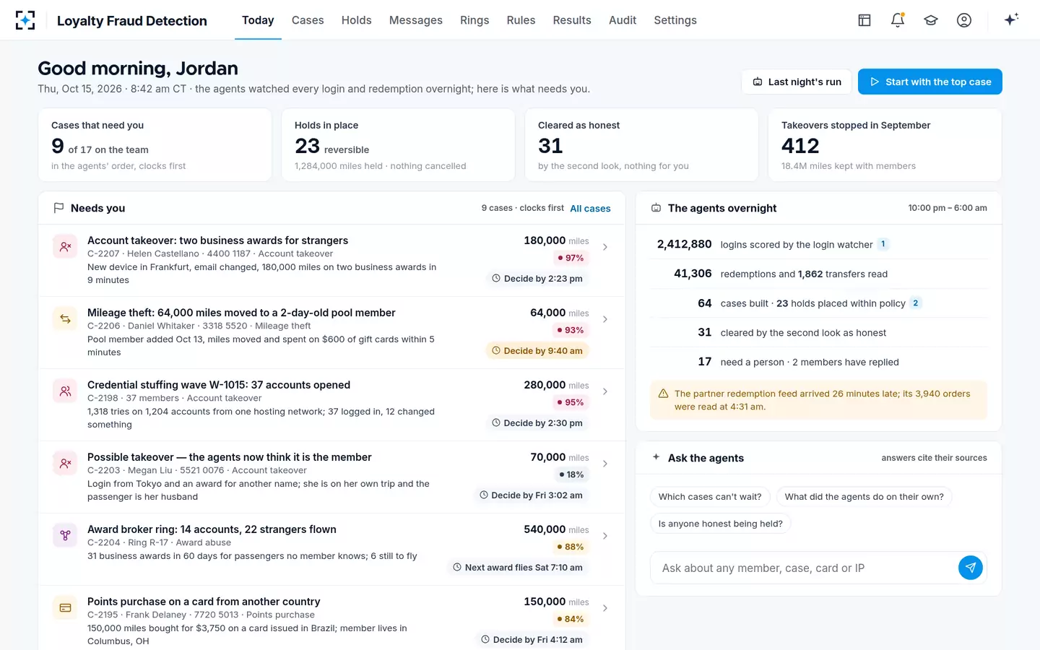The image size is (1040, 650).
Task: Click the flag icon beside Needs you
Action: 58,208
